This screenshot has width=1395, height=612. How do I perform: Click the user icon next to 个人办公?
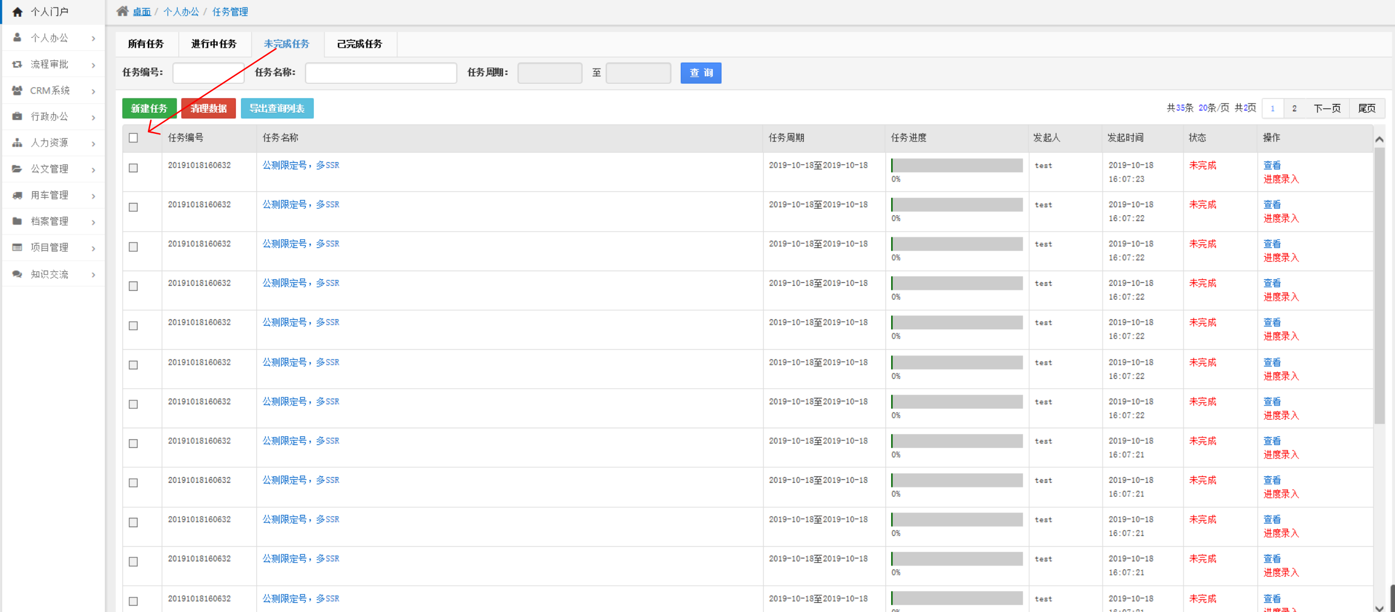point(17,38)
